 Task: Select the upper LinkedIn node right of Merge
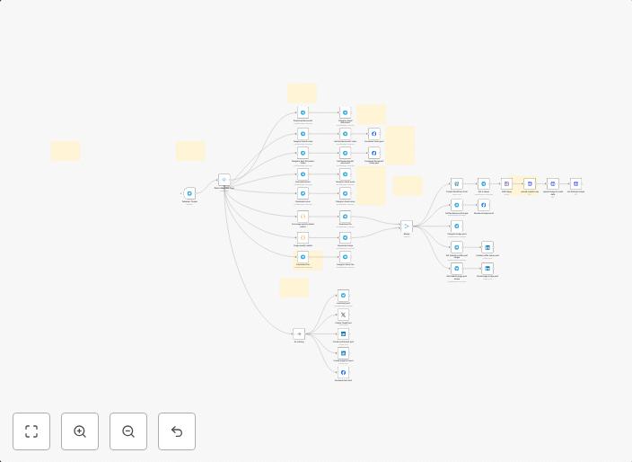(x=487, y=247)
